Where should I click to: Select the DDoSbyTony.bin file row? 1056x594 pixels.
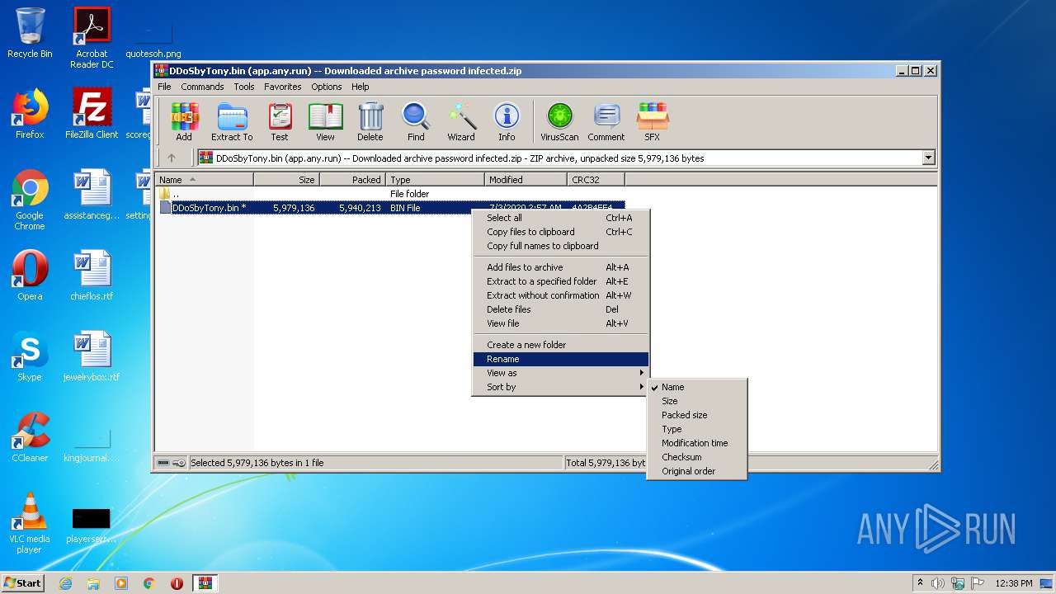point(391,208)
